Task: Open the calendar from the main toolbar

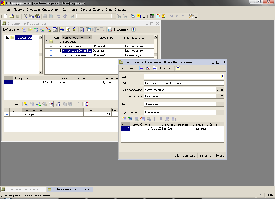Action: coord(158,16)
